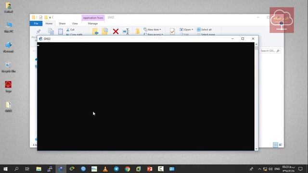Switch to the View ribbon tab
This screenshot has width=308, height=173.
(75, 24)
